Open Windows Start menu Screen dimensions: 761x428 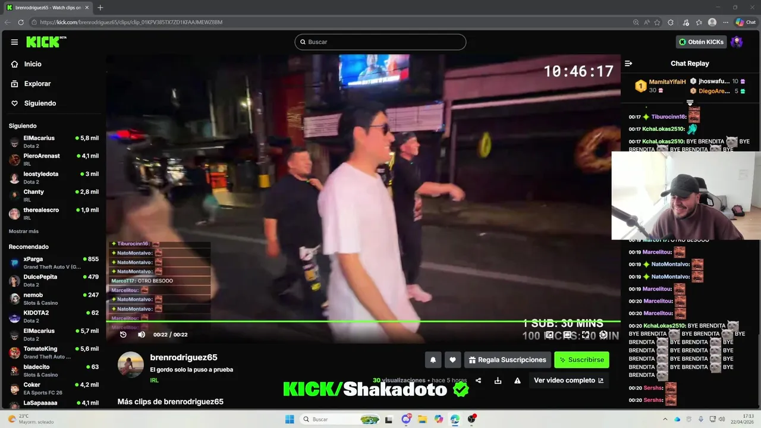[x=290, y=419]
